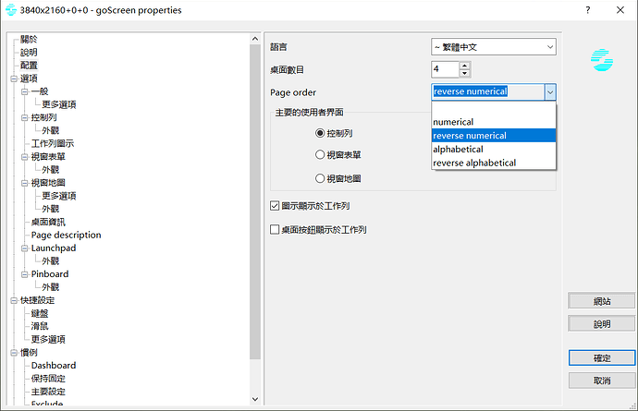Click the 取消 cancel button

(x=602, y=381)
